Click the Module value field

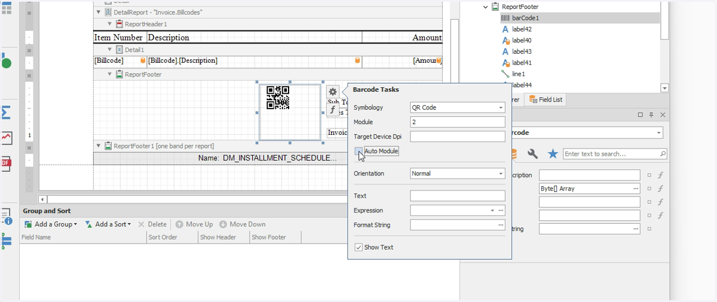pyautogui.click(x=458, y=122)
